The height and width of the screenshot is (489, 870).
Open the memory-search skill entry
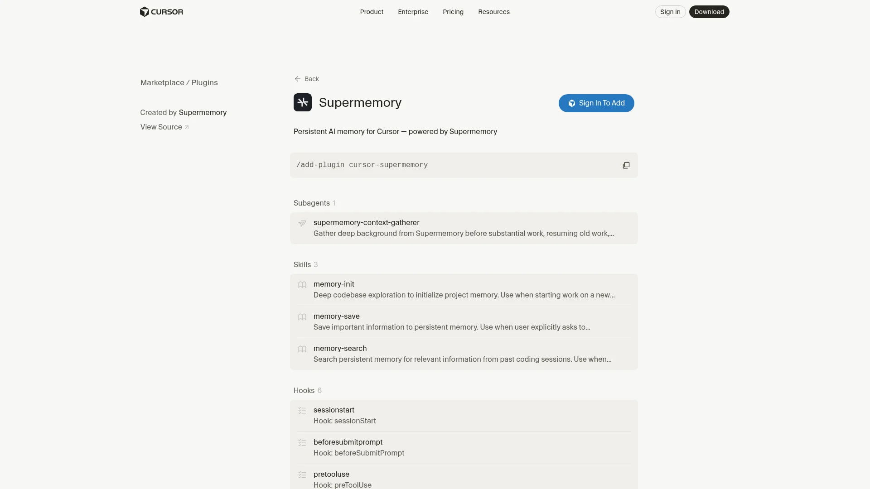click(464, 354)
